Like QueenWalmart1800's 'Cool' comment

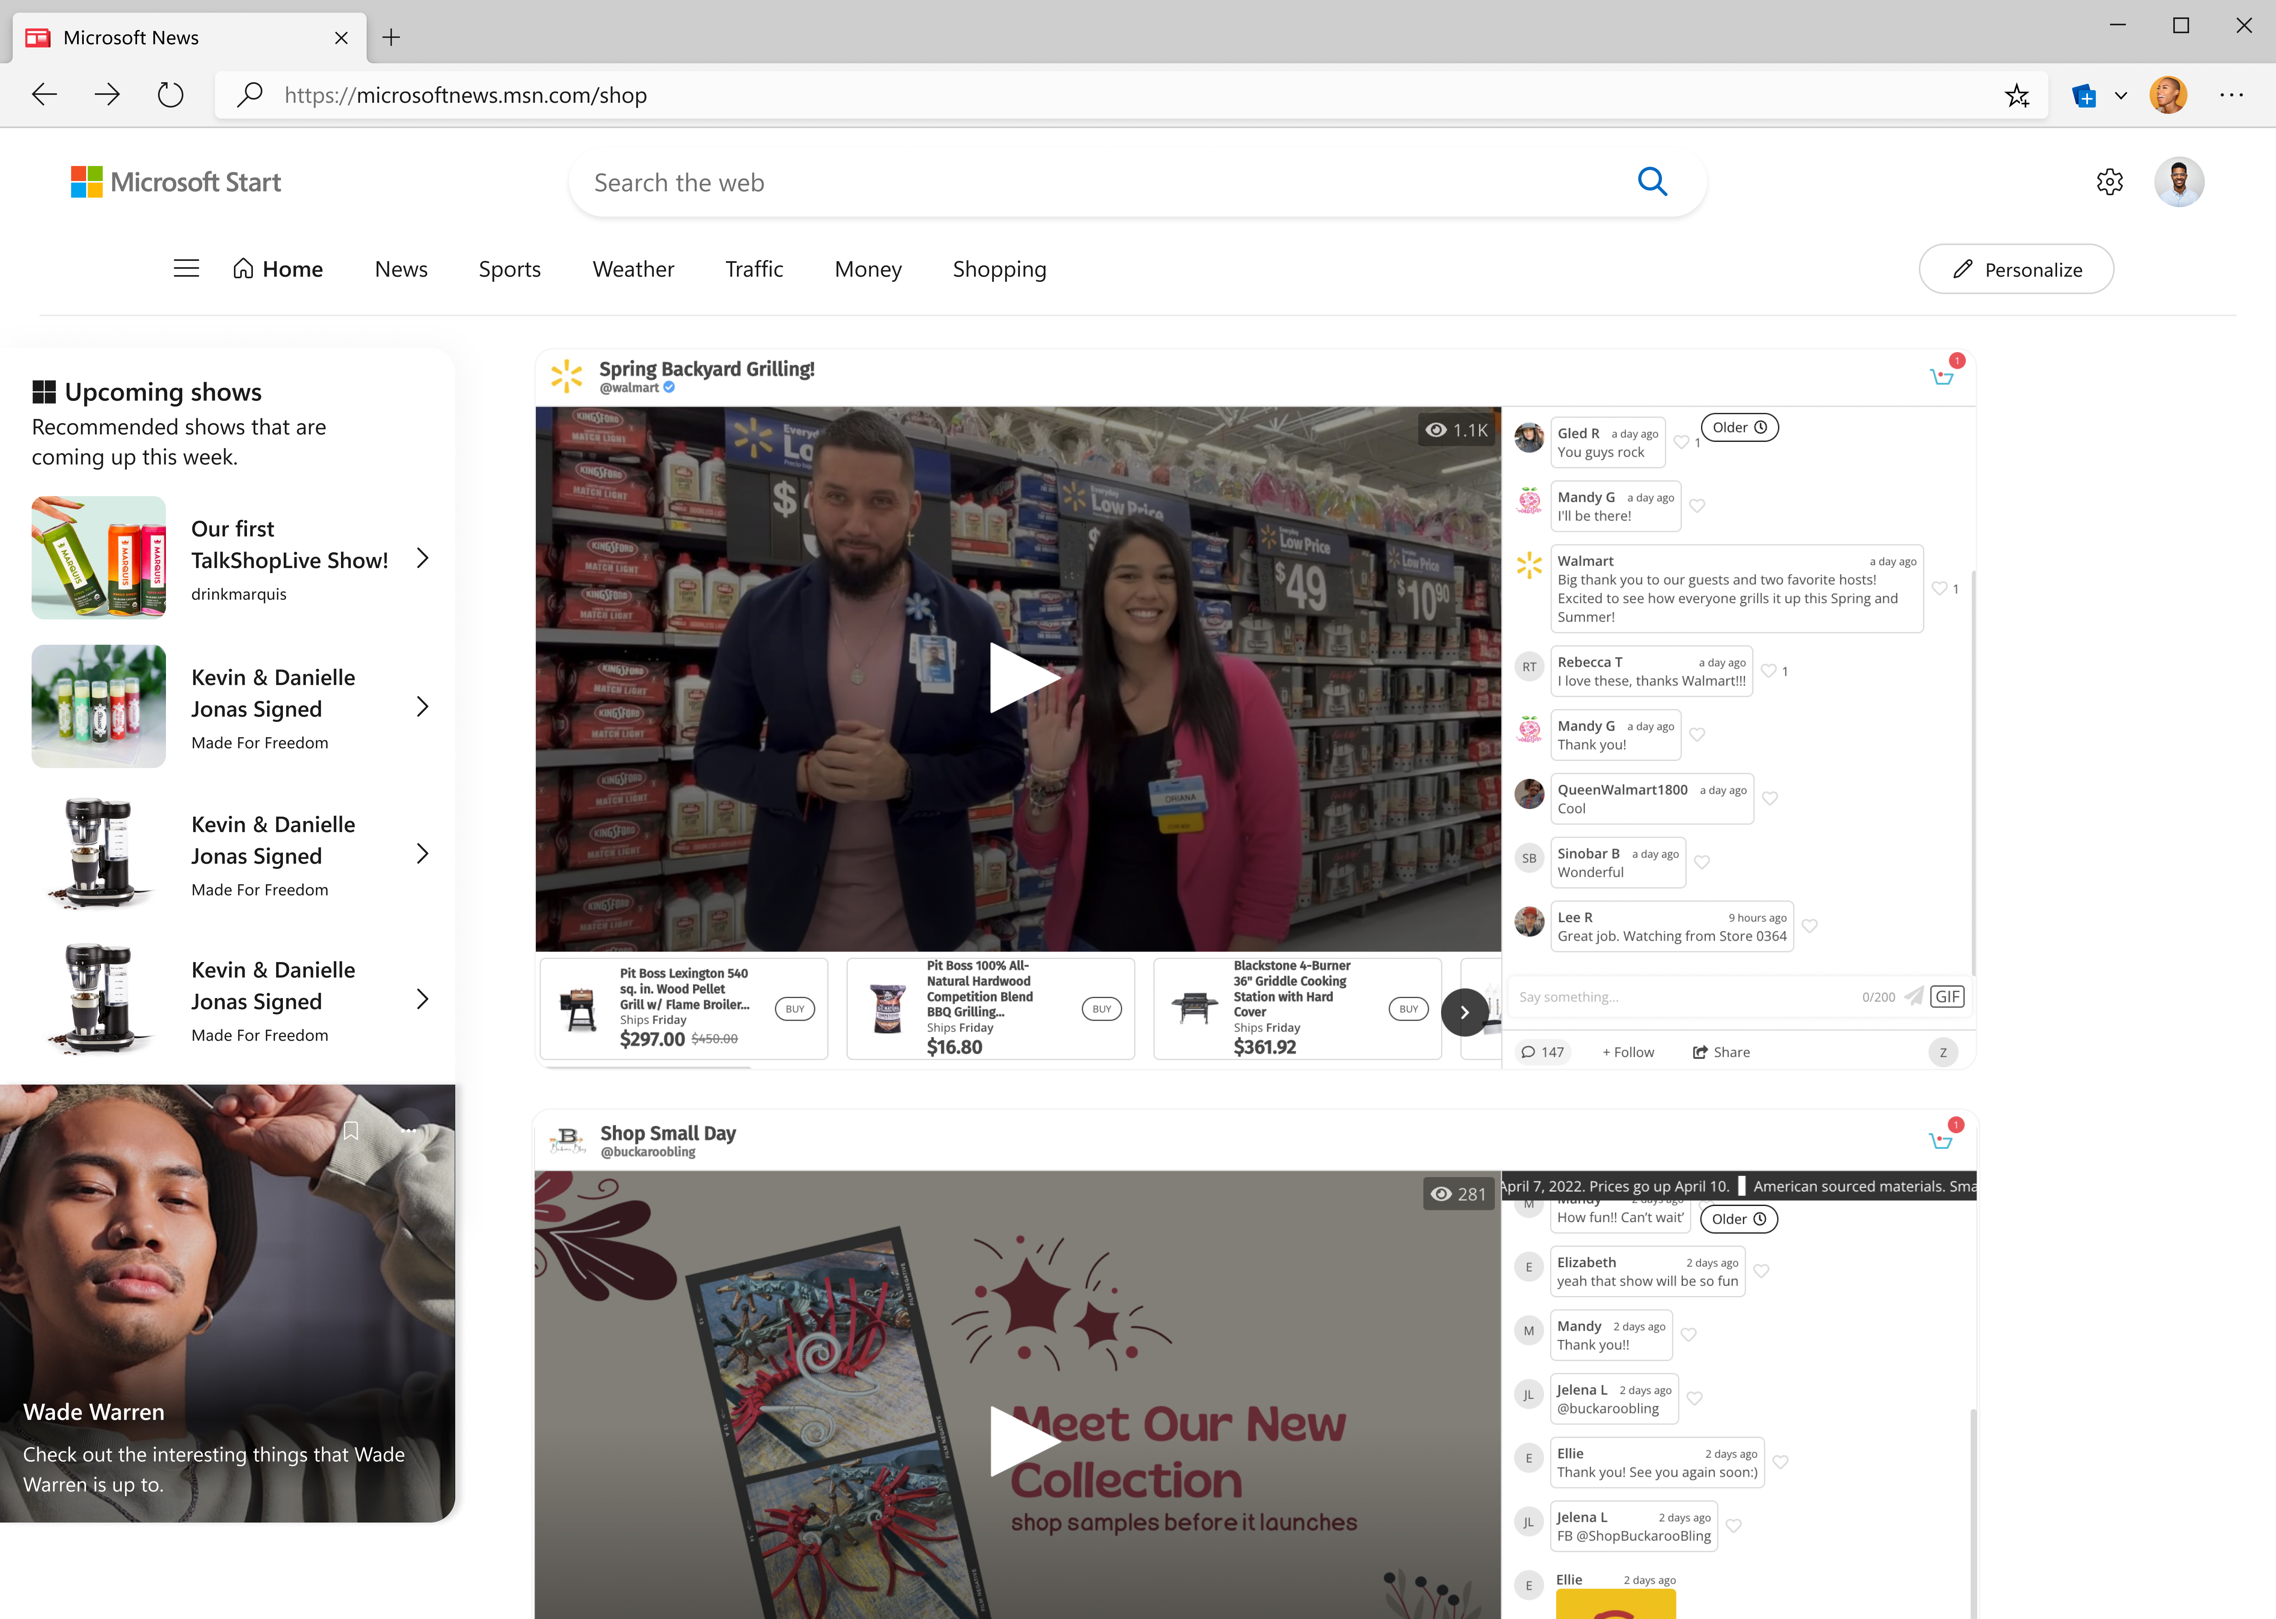click(1770, 798)
